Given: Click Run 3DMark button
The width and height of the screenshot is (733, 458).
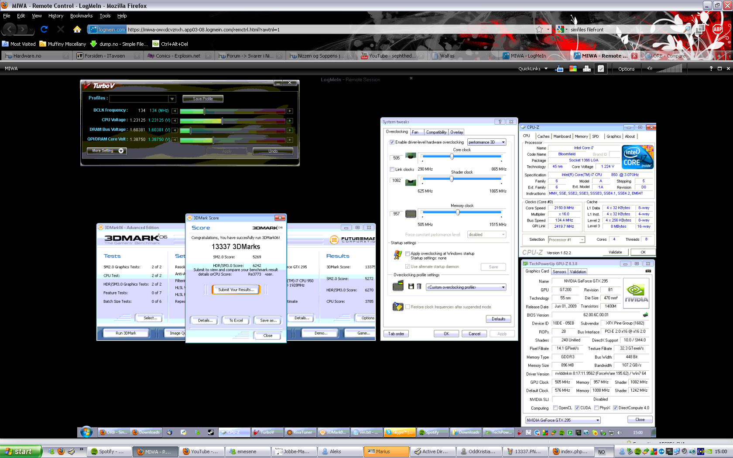Looking at the screenshot, I should click(x=126, y=333).
